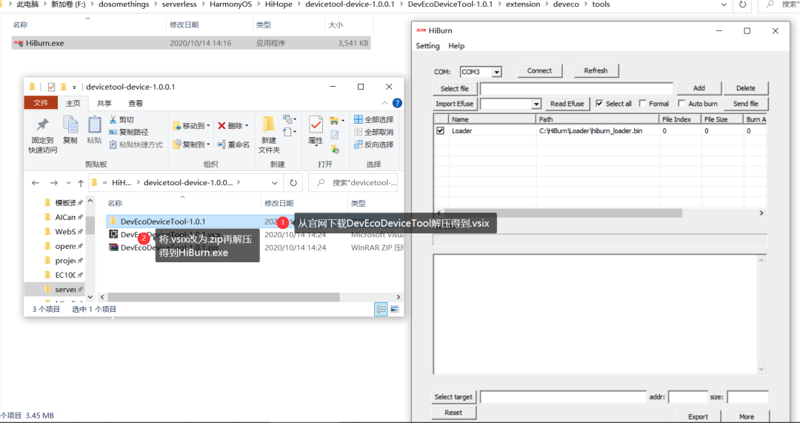Click the Select file path input field

pyautogui.click(x=576, y=89)
